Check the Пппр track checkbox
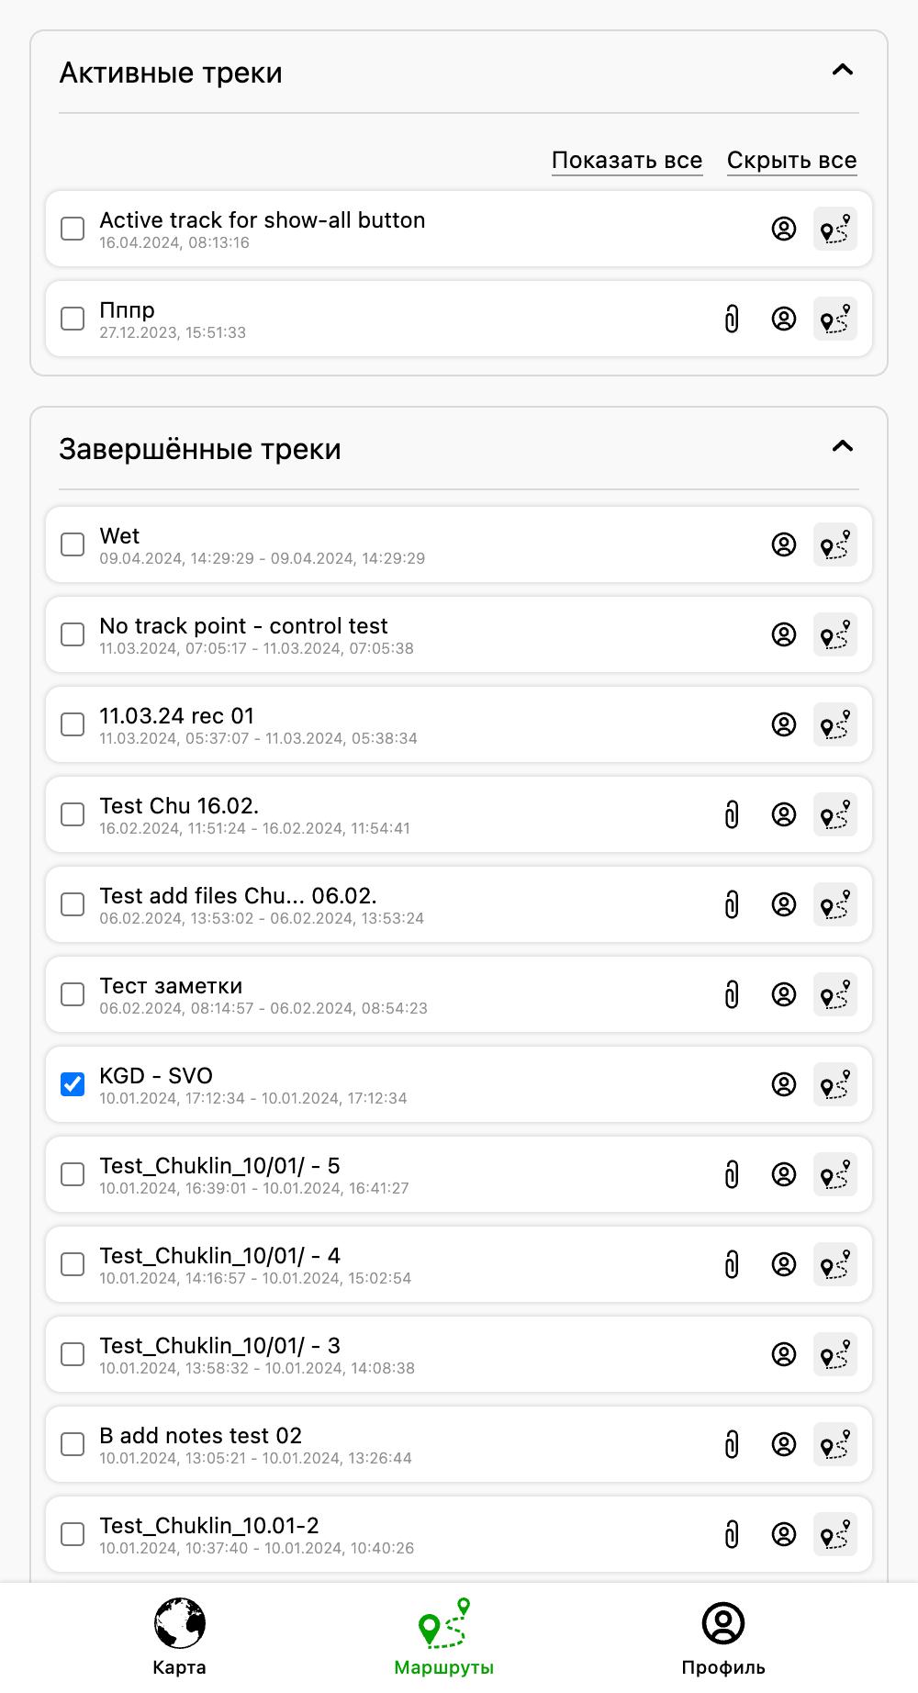Image resolution: width=918 pixels, height=1693 pixels. tap(73, 319)
